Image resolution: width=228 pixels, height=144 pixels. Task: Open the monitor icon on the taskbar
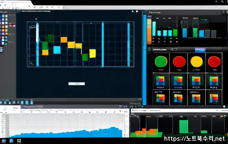[x=19, y=141]
